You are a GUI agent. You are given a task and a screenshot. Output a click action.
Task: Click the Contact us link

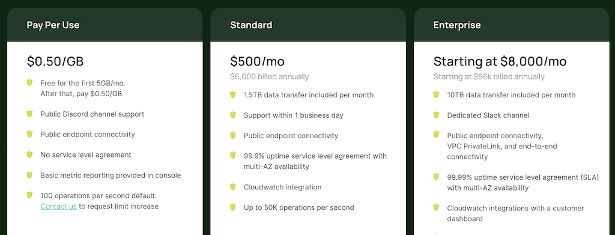(58, 206)
